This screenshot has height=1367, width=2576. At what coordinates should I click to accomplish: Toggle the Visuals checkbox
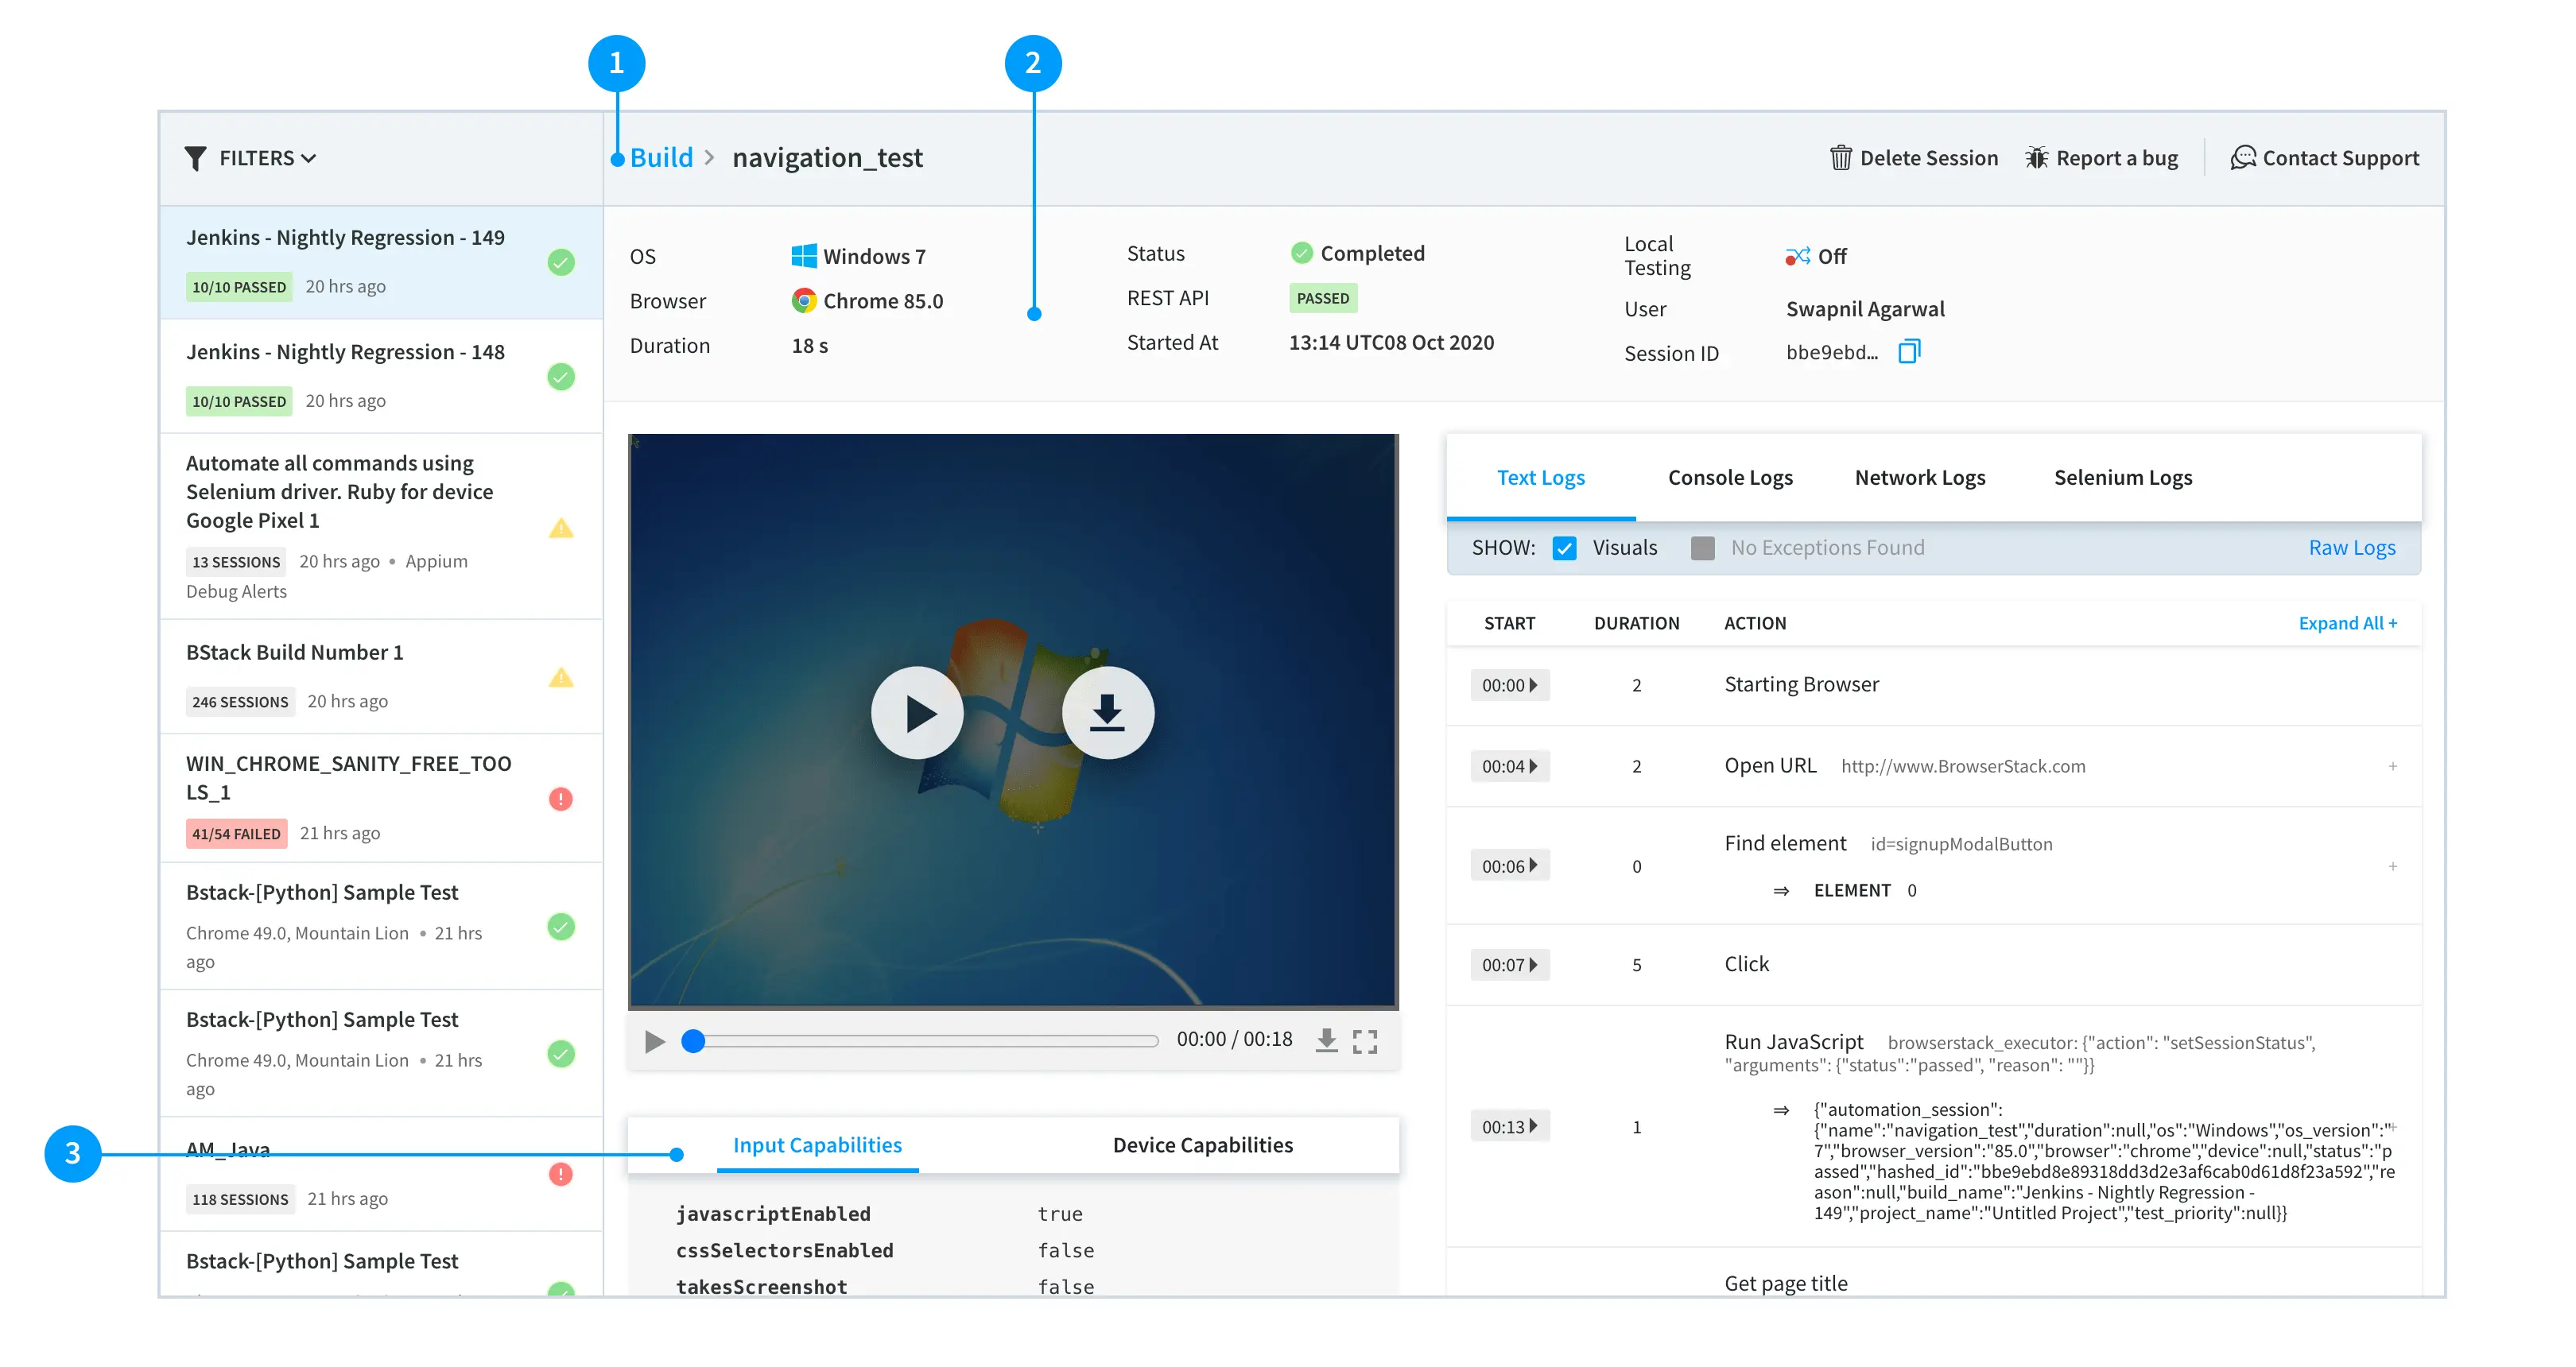coord(1564,548)
